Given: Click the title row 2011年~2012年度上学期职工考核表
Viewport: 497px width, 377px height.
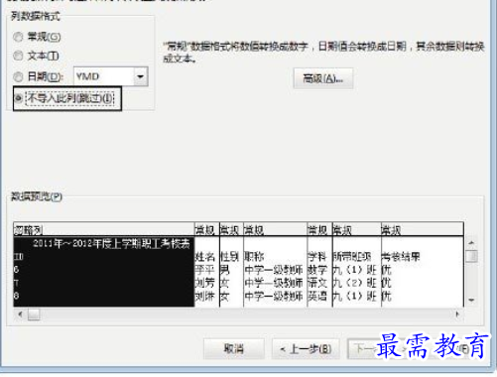Looking at the screenshot, I should 111,244.
